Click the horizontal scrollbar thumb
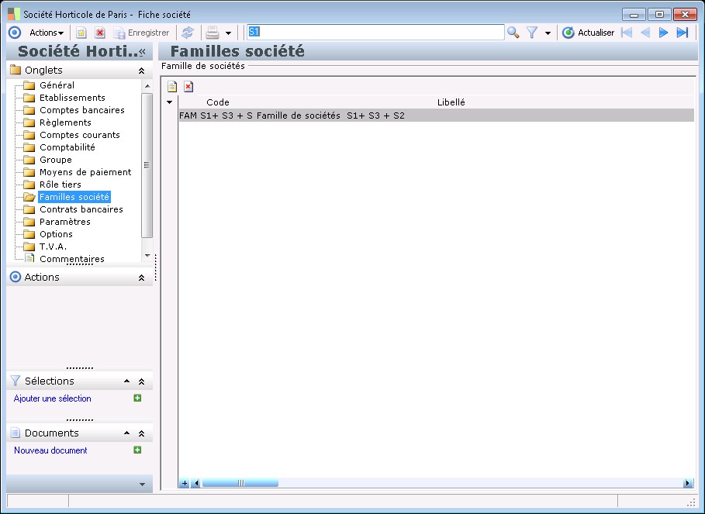 coord(240,484)
